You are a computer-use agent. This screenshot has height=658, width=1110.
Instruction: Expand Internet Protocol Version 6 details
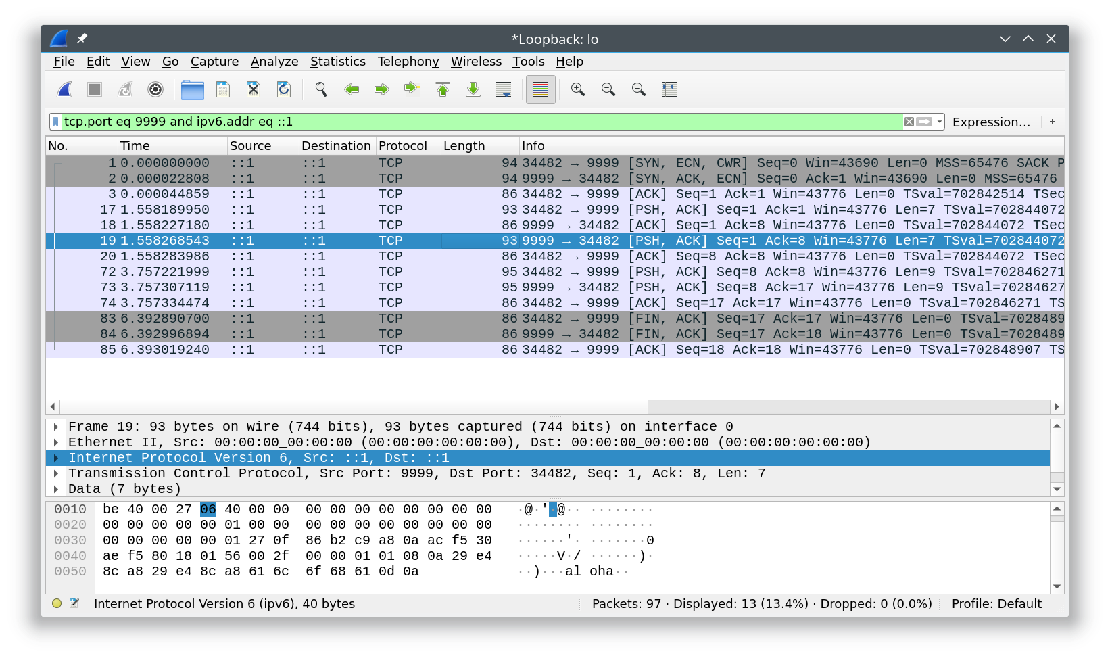click(x=56, y=458)
